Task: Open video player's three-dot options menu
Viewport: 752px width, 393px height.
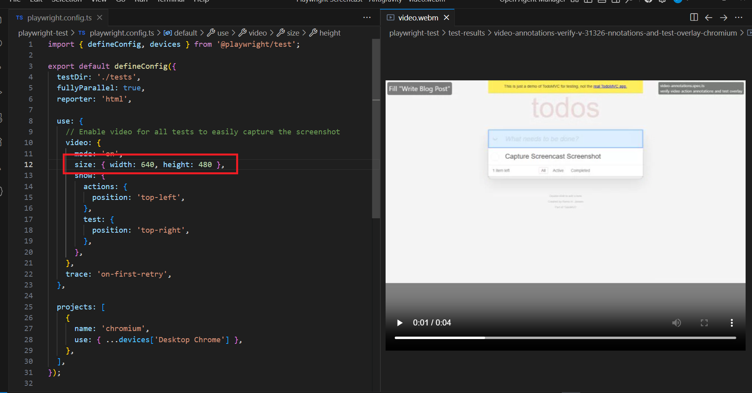Action: click(732, 323)
